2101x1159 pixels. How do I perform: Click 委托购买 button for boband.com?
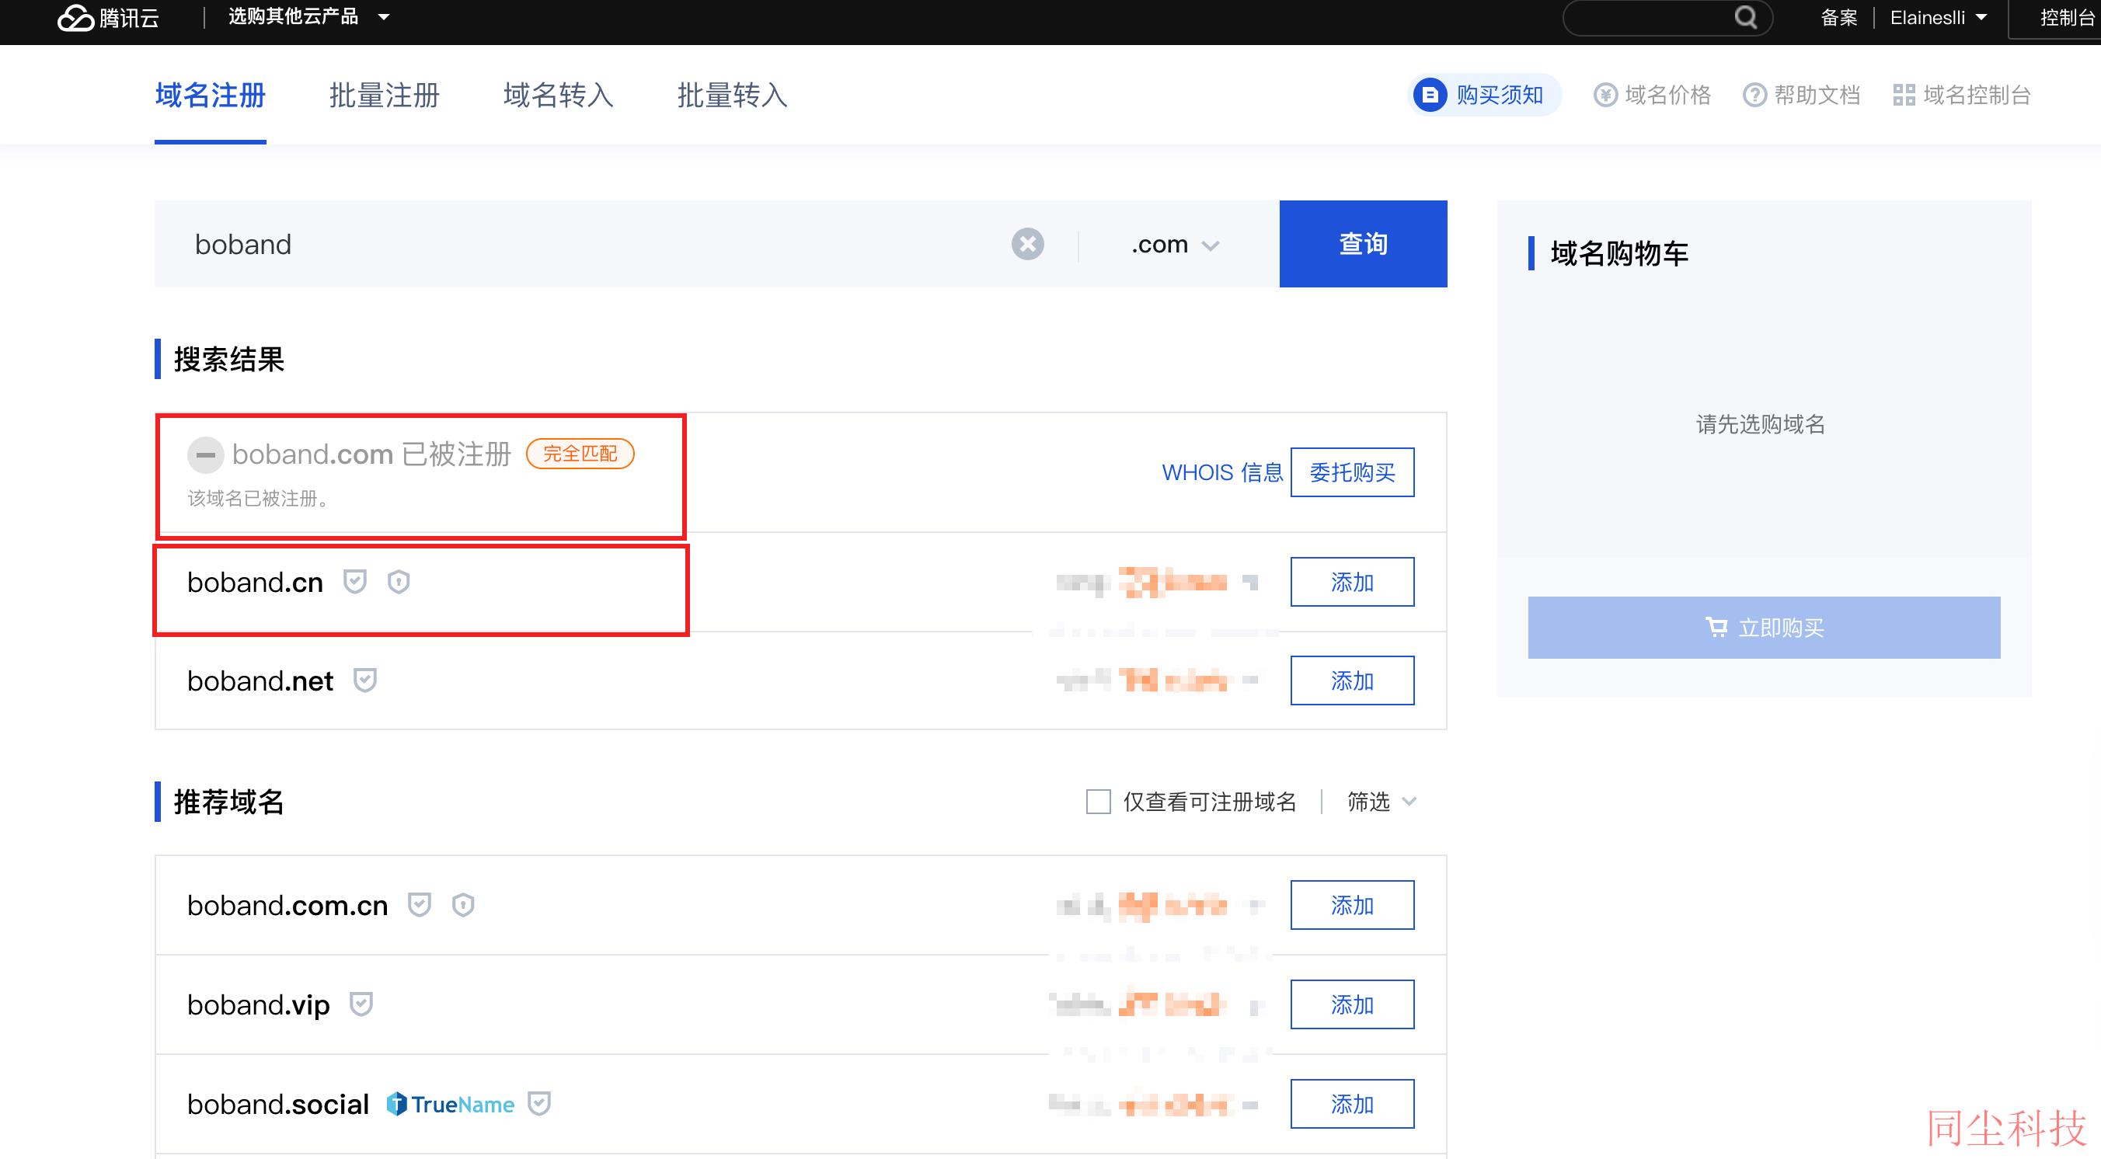(x=1352, y=472)
